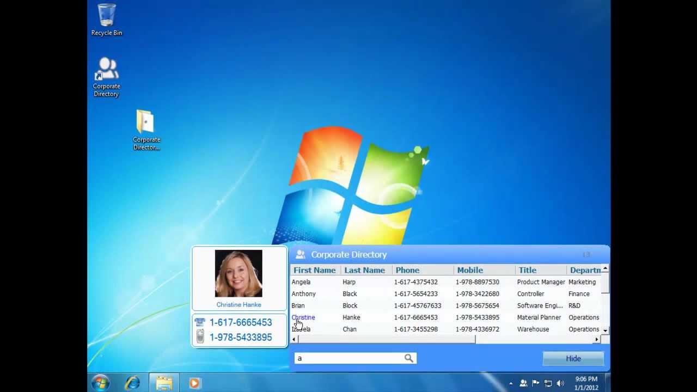This screenshot has height=392, width=697.
Task: Click mobile 1-978-8897530 cell
Action: click(478, 282)
